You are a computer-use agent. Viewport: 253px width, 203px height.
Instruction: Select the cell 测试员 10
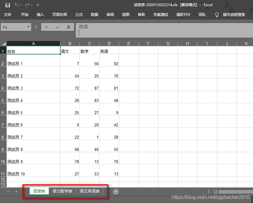tap(33, 171)
